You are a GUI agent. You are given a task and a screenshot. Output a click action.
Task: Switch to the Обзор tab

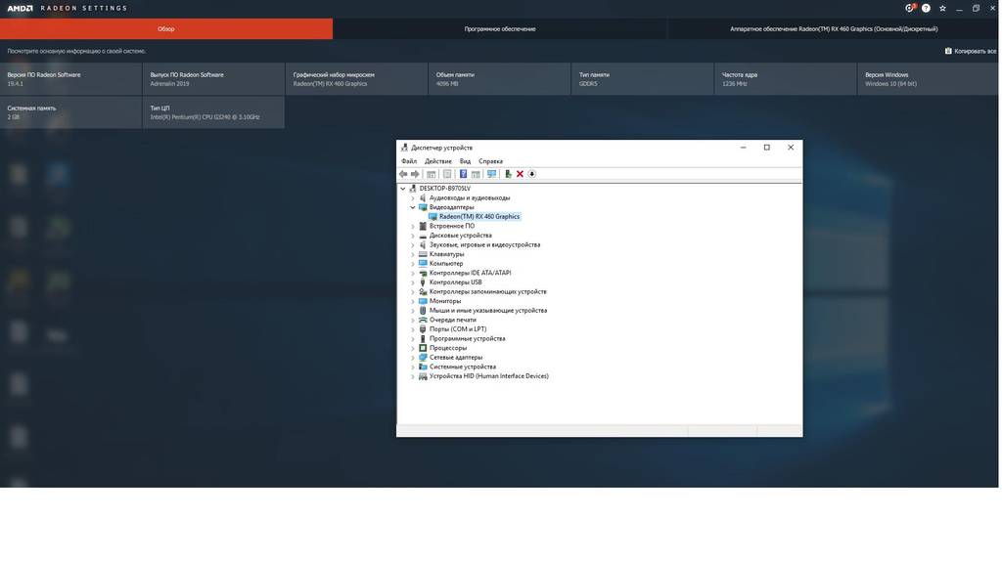pyautogui.click(x=166, y=28)
